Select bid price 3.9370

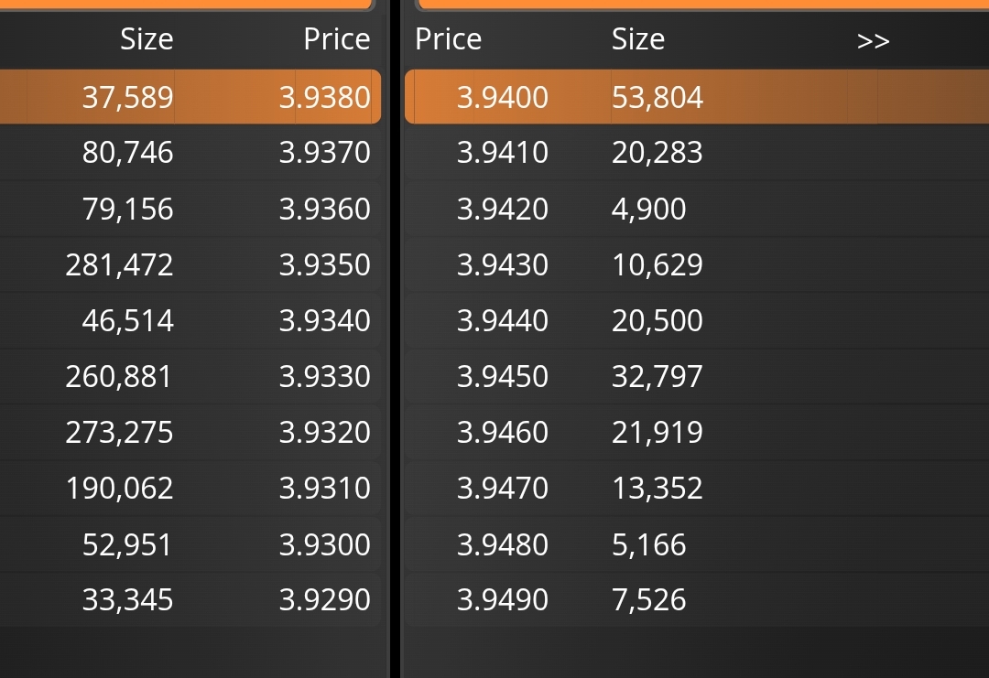click(x=324, y=153)
